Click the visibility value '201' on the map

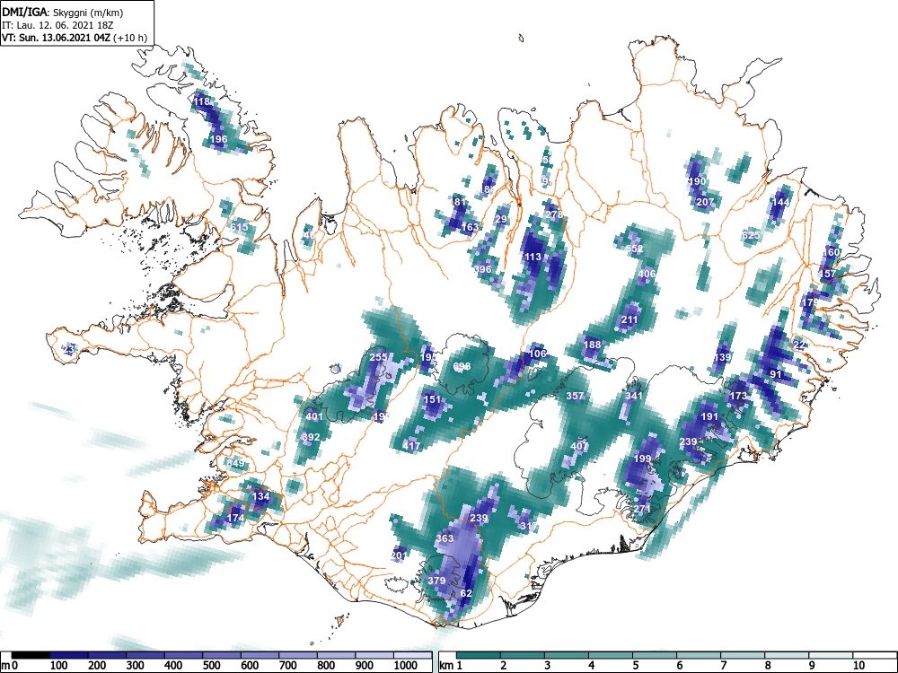(399, 555)
